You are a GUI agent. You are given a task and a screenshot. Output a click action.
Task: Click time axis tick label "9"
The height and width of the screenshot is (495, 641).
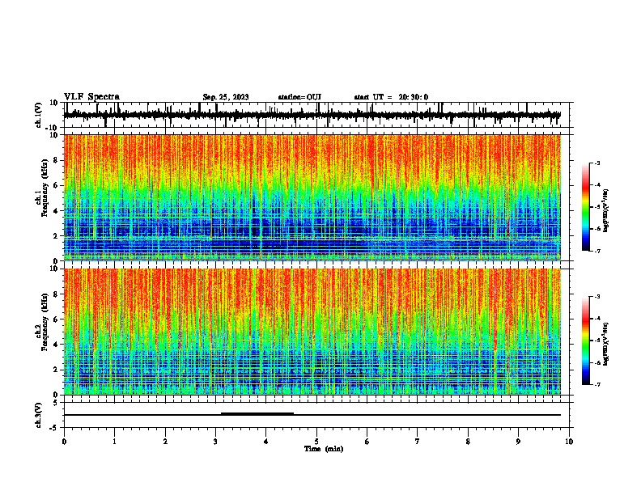[x=518, y=442]
